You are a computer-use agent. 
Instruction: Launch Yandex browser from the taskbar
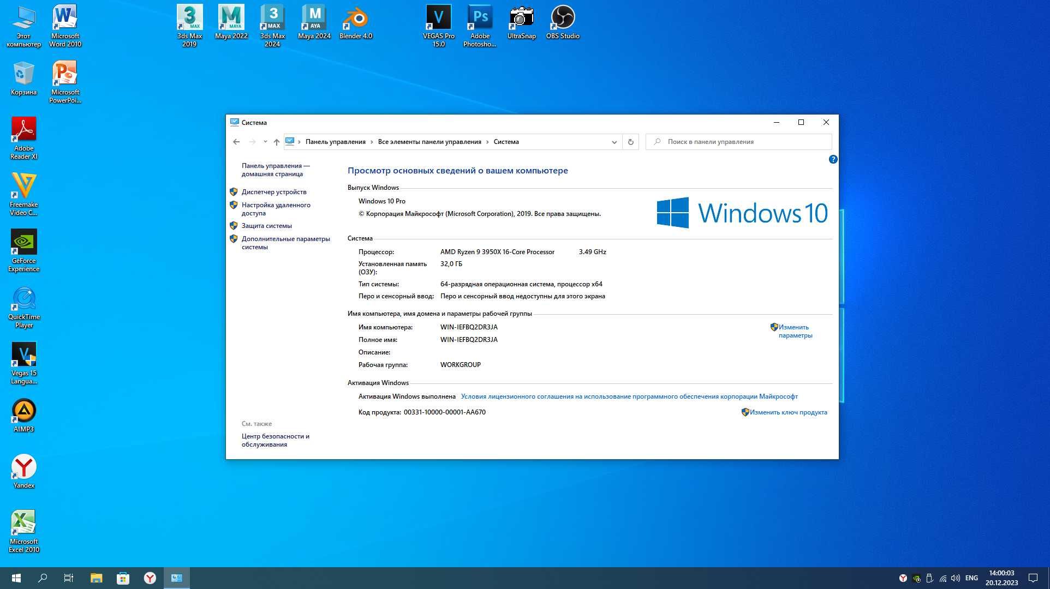tap(150, 578)
